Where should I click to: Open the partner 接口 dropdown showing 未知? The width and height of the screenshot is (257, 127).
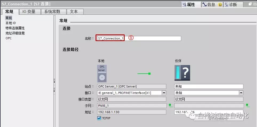click(x=241, y=93)
